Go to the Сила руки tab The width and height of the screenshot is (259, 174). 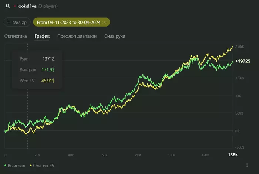click(x=115, y=36)
